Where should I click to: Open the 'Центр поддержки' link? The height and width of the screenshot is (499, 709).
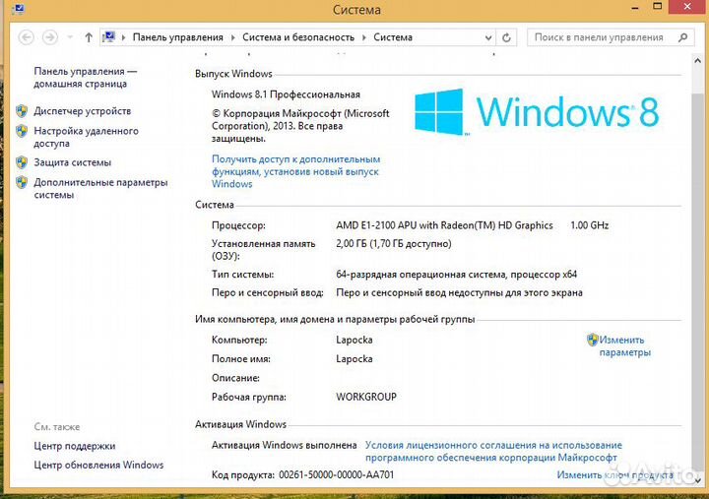(x=74, y=446)
